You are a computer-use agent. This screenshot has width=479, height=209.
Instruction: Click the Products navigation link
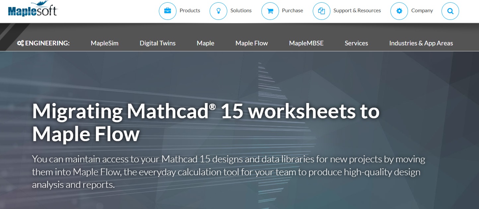click(190, 11)
